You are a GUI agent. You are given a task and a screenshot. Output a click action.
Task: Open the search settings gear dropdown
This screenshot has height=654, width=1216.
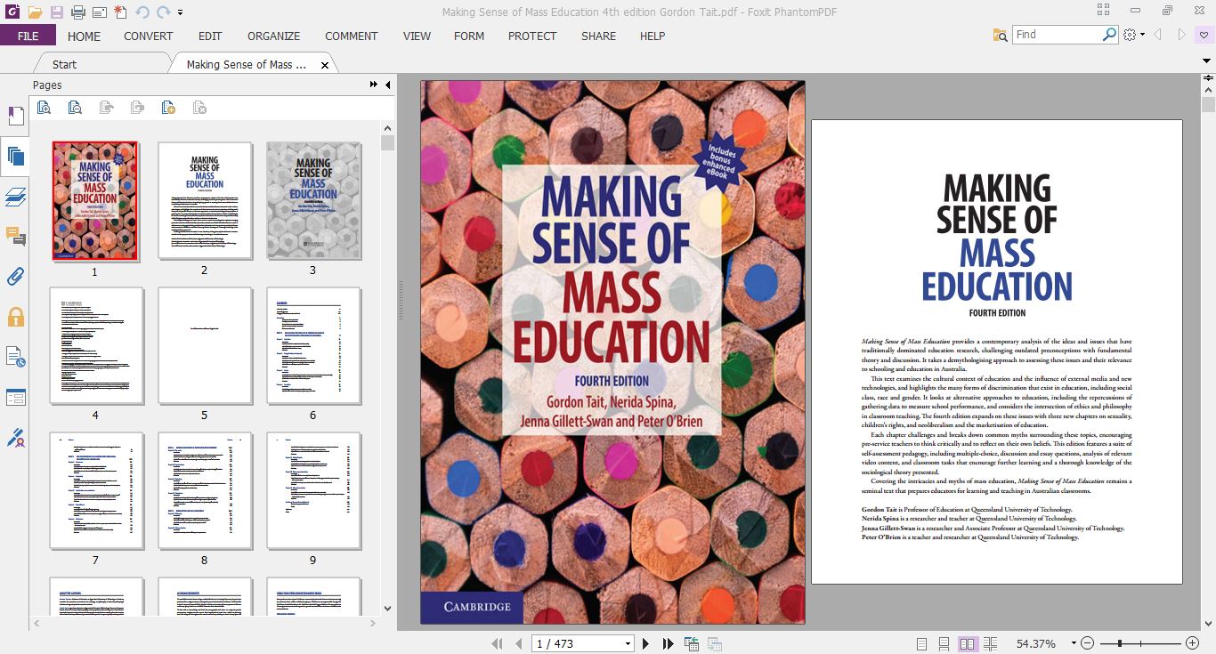(1134, 35)
